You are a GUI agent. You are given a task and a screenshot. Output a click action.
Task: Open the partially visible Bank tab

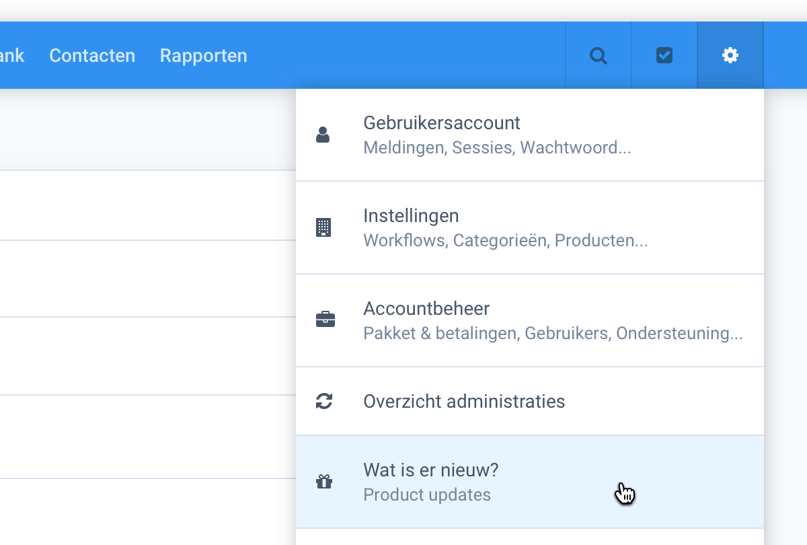[x=11, y=55]
